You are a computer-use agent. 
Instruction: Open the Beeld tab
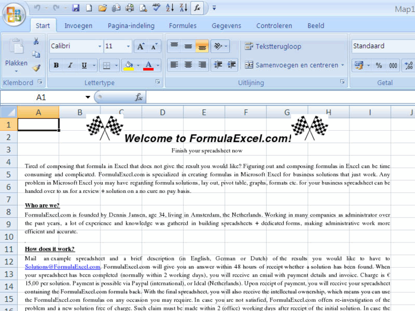click(316, 26)
